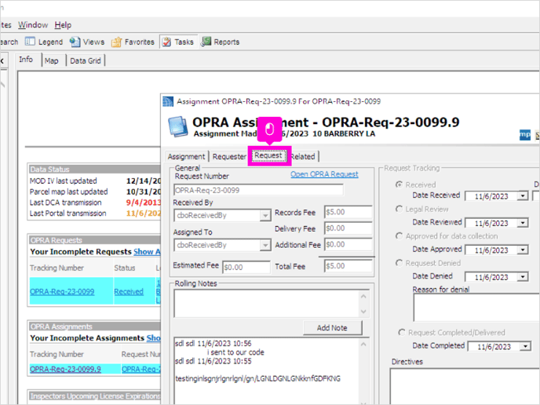Image resolution: width=540 pixels, height=405 pixels.
Task: Select the Request tab
Action: (268, 155)
